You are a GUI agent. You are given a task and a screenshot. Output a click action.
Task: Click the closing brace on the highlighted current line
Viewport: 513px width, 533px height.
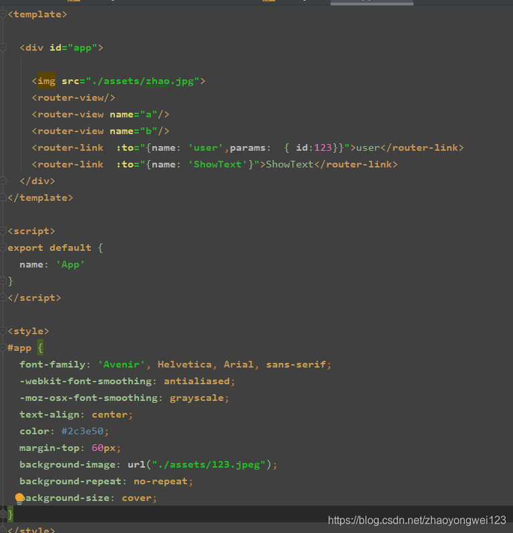[10, 514]
